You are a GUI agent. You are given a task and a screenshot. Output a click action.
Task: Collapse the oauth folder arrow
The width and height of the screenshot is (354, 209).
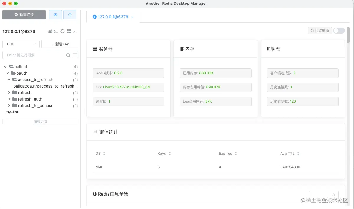pos(8,73)
